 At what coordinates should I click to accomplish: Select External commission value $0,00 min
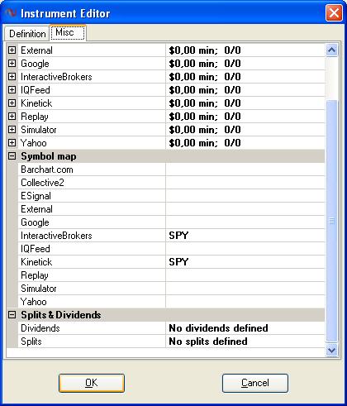[205, 50]
